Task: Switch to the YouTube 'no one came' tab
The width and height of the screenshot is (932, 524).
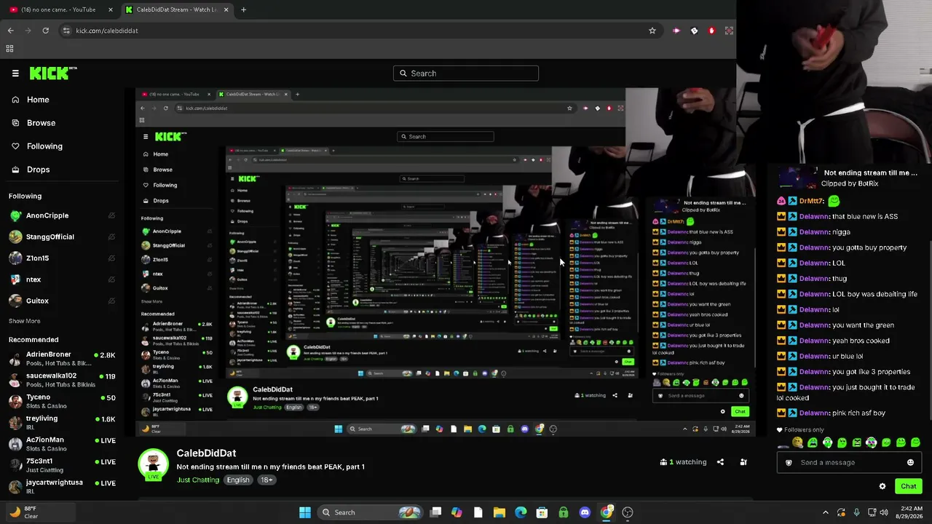Action: (x=58, y=9)
